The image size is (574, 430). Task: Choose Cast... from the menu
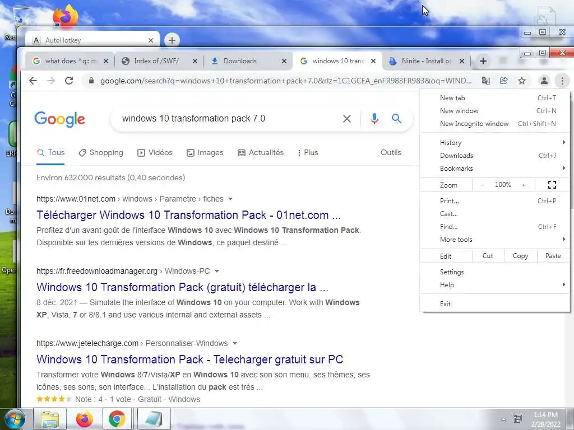pyautogui.click(x=494, y=213)
